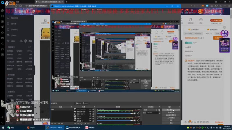Screen dimensions: 232x130
Task: Move the scene down in Scenes list
Action: [x=62, y=124]
